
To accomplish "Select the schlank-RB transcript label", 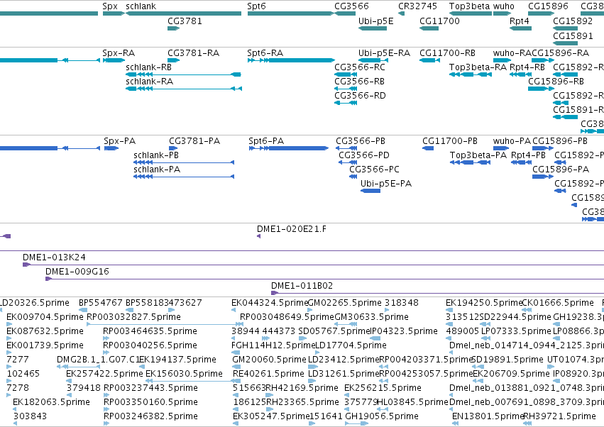I will tap(148, 67).
